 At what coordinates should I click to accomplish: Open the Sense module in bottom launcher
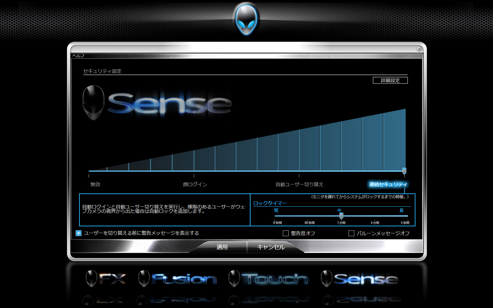[x=359, y=279]
